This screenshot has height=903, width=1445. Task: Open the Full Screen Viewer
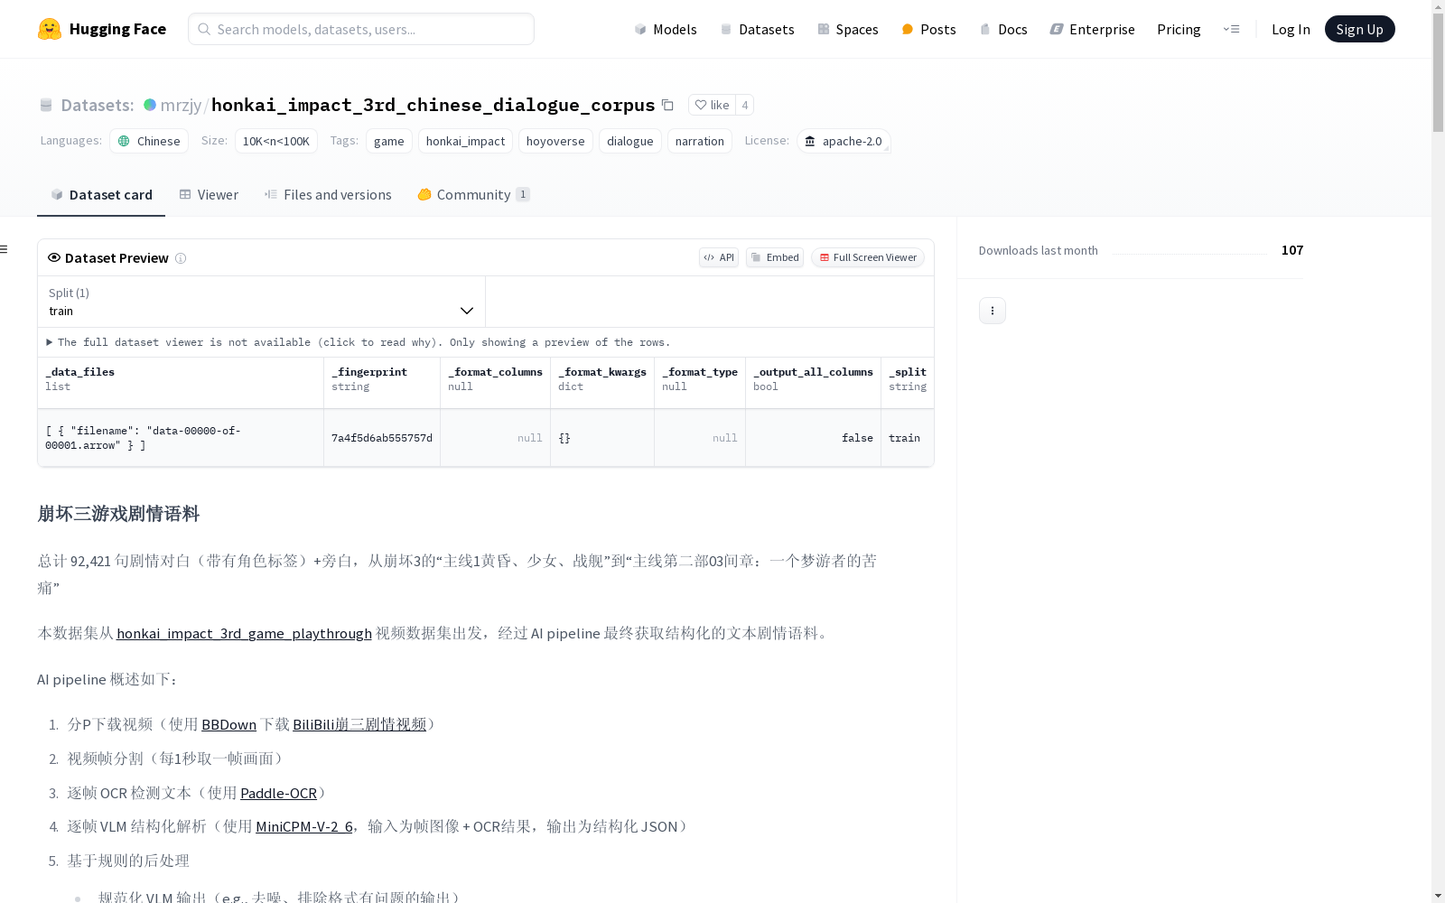tap(868, 257)
